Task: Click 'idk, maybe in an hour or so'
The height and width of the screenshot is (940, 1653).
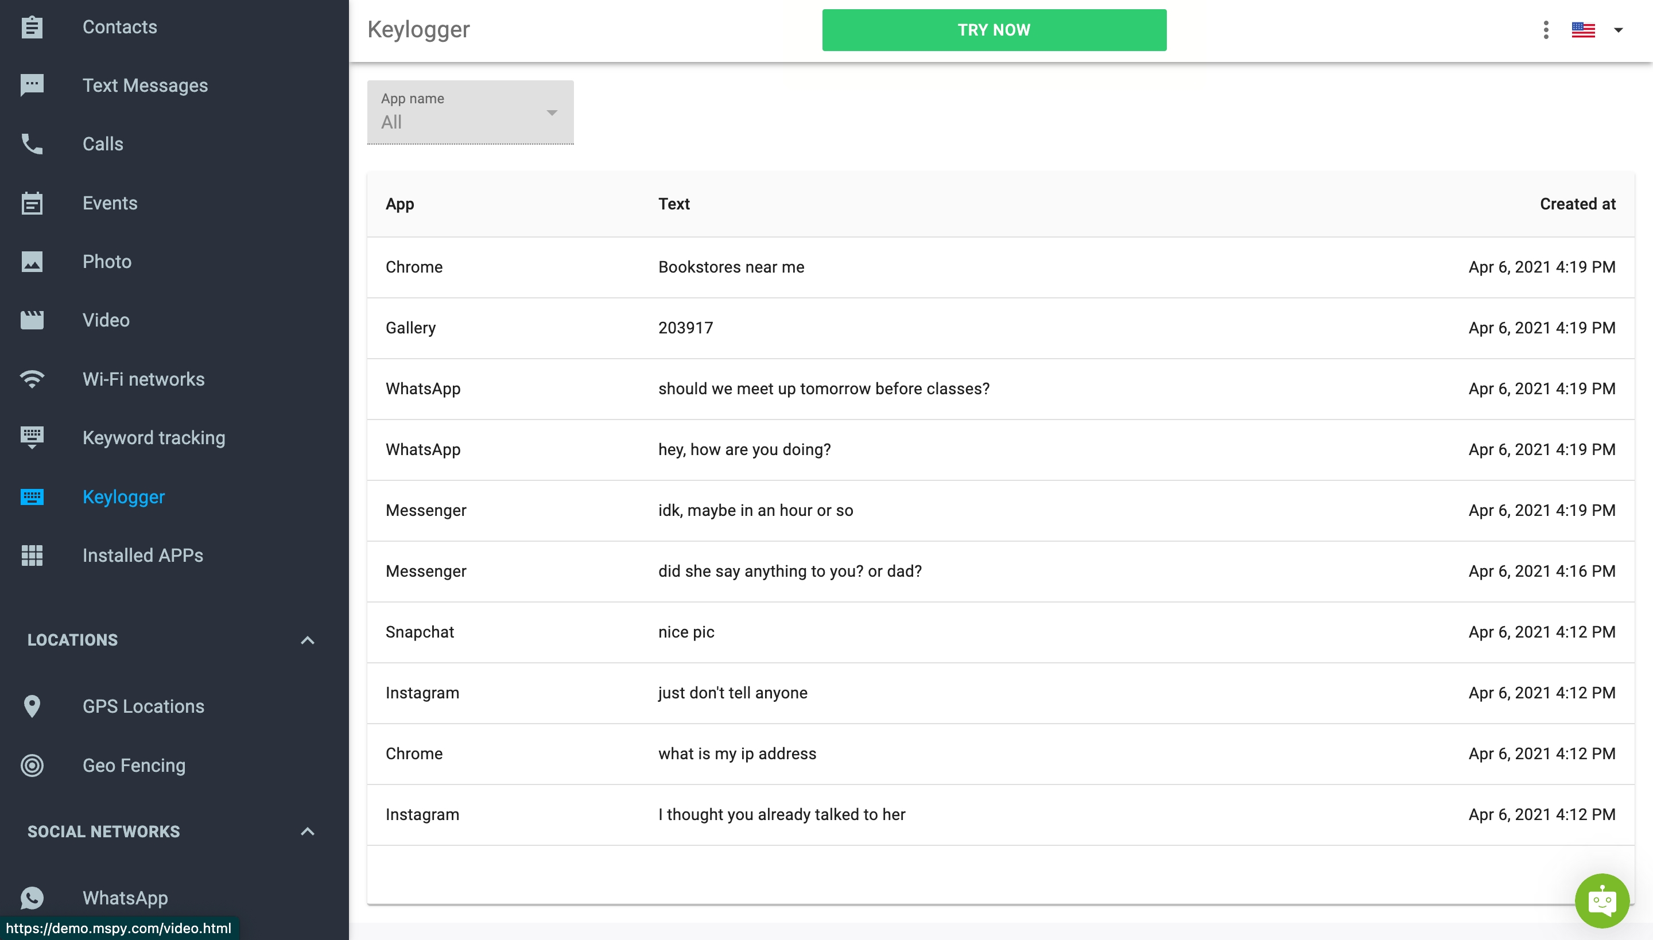Action: [755, 510]
